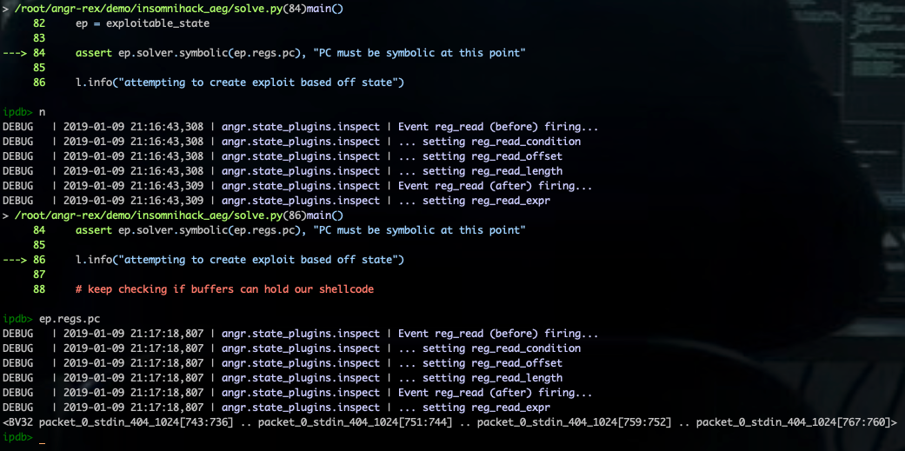Click the 'n' command after ipdb prompt

(x=42, y=112)
